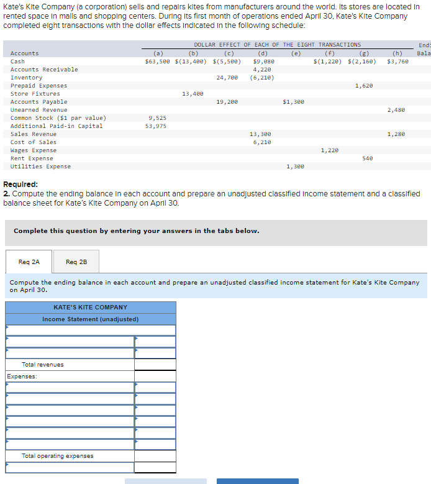Screen dimensions: 431x484
Task: Open the heading dropdown below the Income Statement title
Action: click(91, 331)
